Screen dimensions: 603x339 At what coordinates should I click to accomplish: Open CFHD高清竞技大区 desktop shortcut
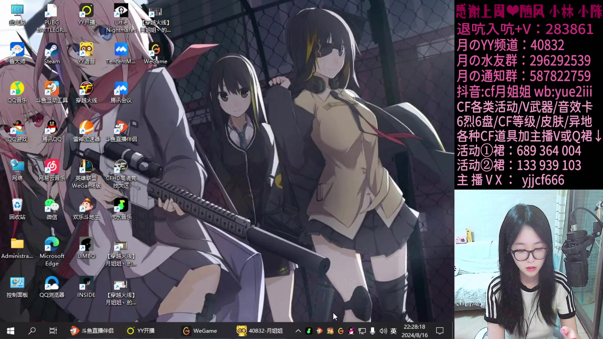click(x=121, y=174)
